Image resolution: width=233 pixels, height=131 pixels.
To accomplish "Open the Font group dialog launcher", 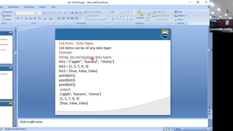I will coord(54,23).
